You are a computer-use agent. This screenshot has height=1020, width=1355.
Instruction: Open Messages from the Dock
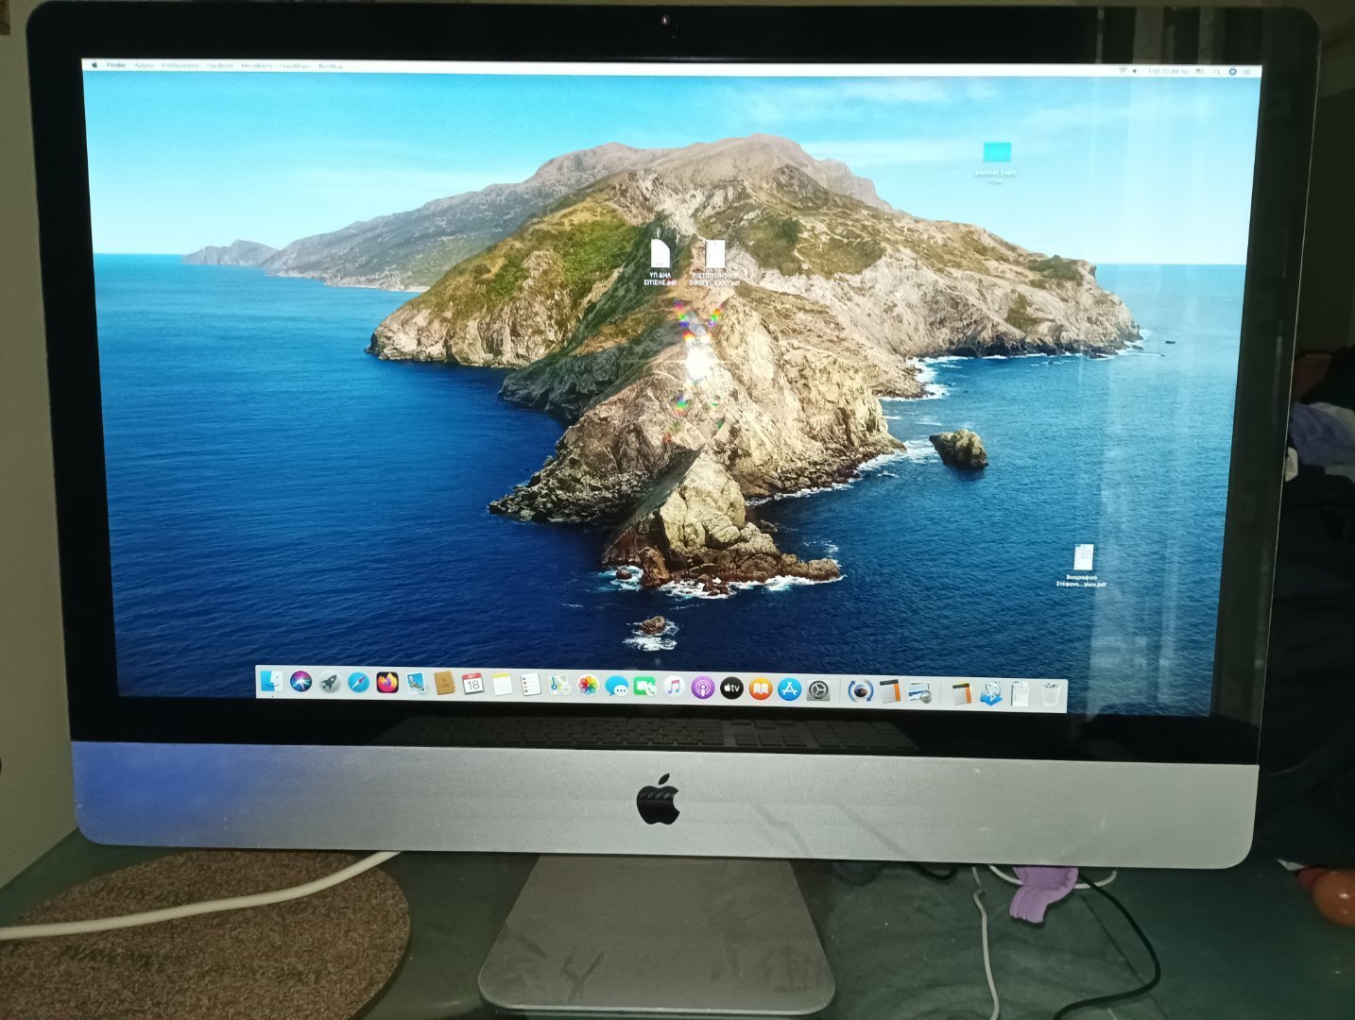pos(617,687)
